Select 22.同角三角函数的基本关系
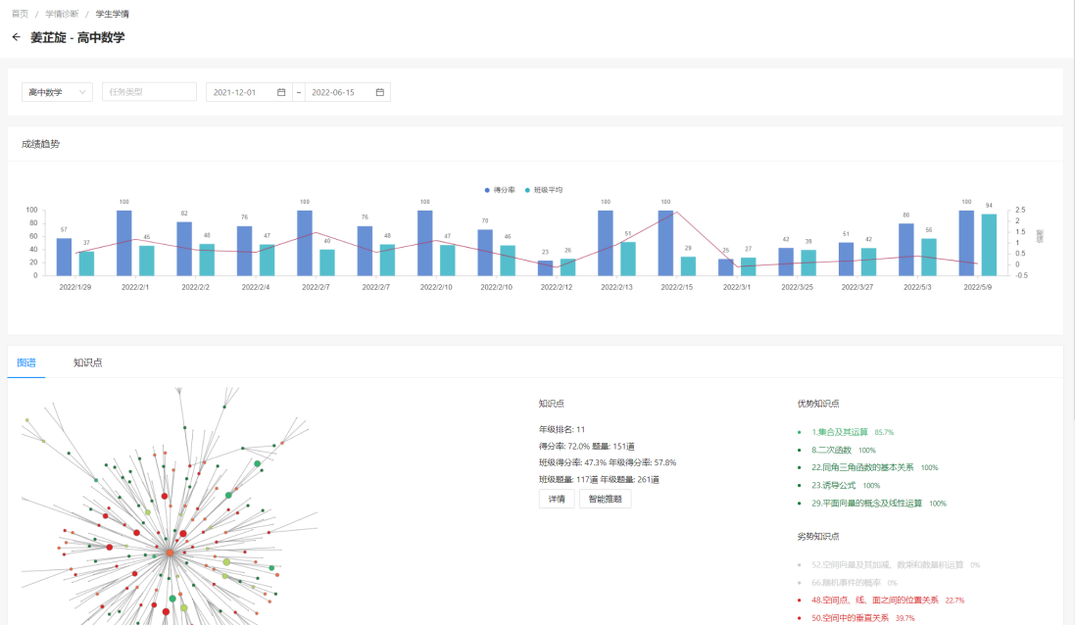The height and width of the screenshot is (625, 1075). pyautogui.click(x=862, y=467)
